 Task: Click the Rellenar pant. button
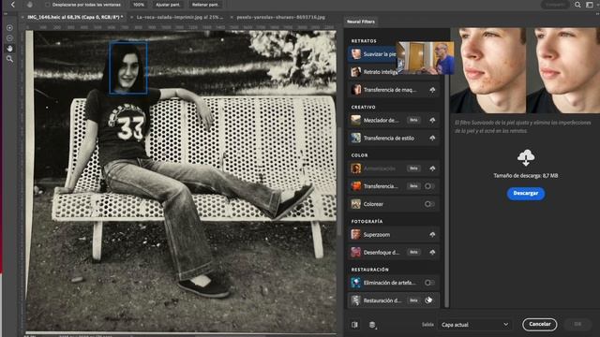pos(205,5)
